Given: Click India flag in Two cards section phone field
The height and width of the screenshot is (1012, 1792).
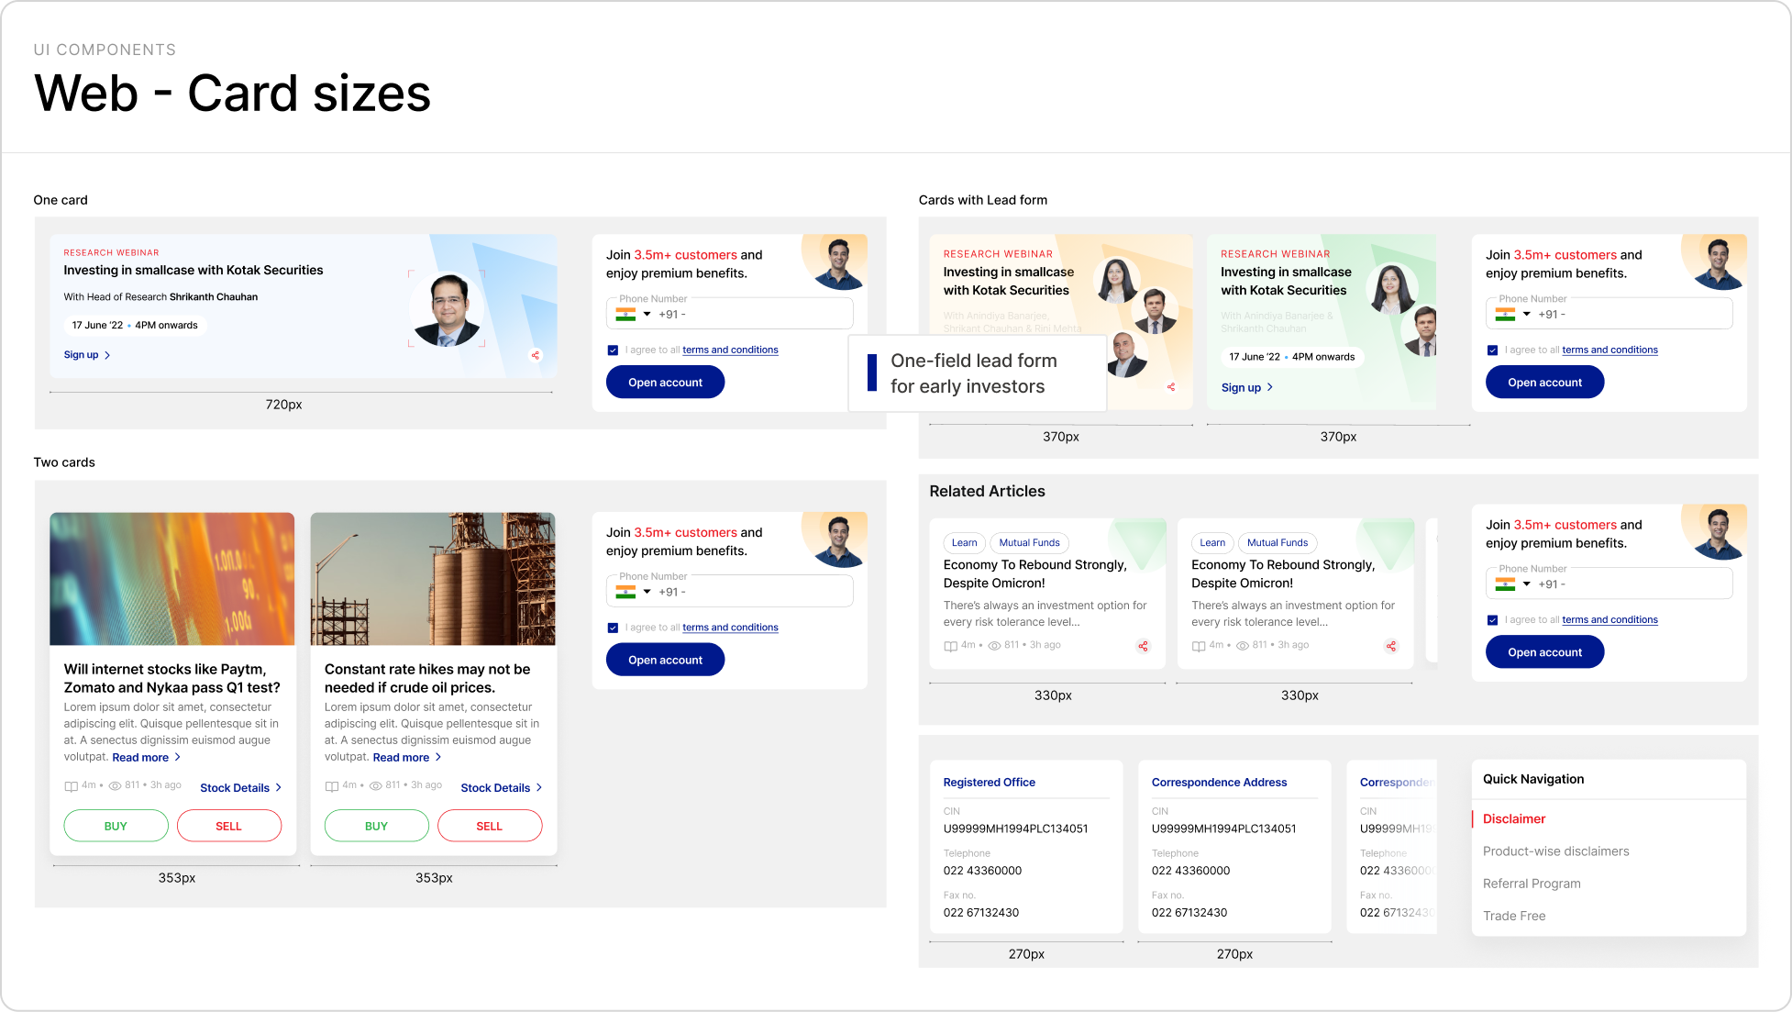Looking at the screenshot, I should (x=625, y=592).
